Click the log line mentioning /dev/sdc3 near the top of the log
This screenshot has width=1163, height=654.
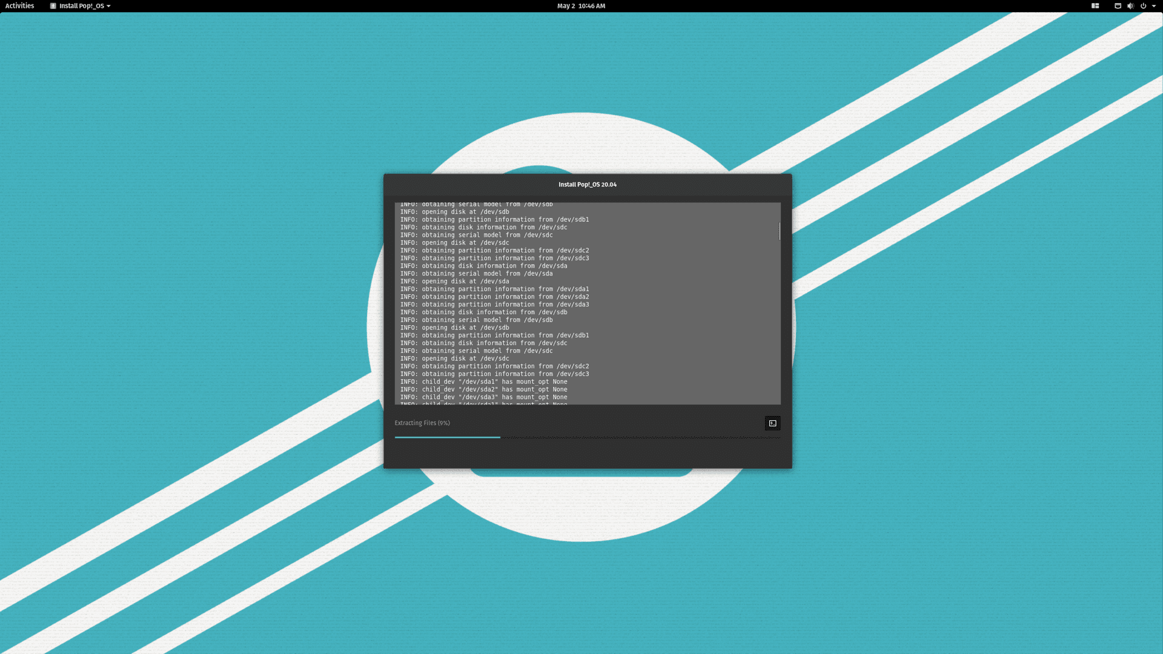494,259
